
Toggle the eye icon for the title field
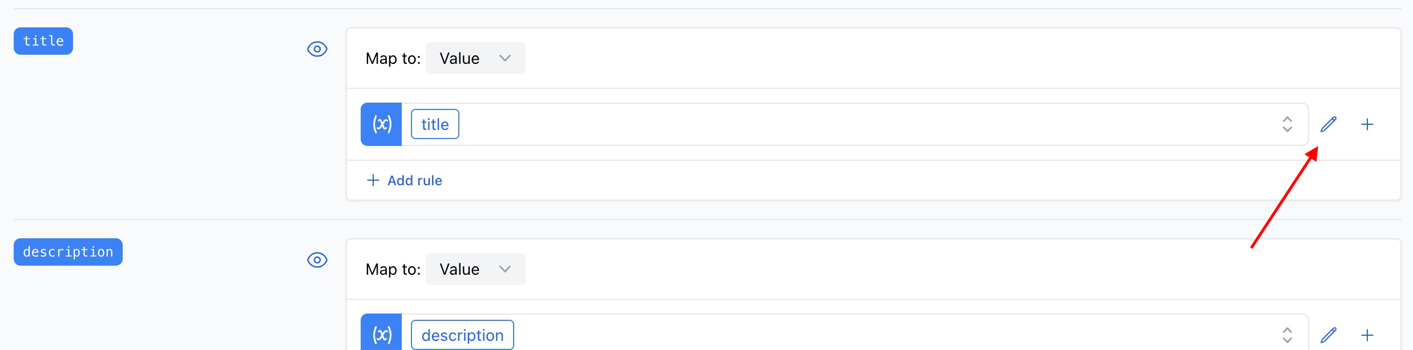coord(317,49)
